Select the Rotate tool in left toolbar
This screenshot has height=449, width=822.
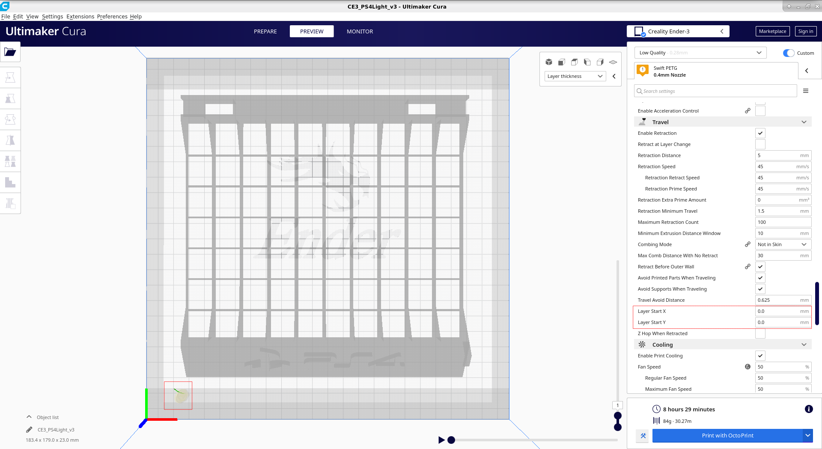10,119
